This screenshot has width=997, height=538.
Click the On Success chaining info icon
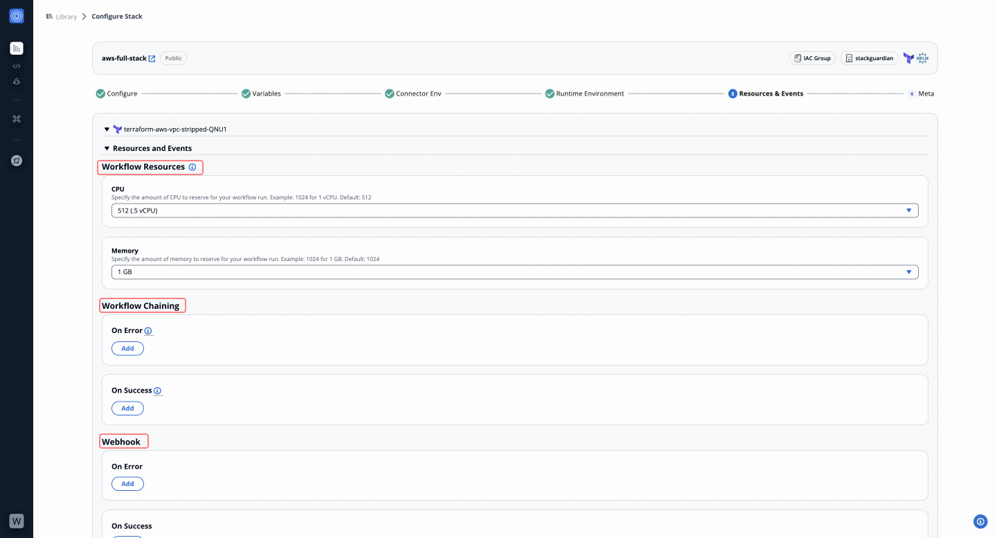pos(158,391)
